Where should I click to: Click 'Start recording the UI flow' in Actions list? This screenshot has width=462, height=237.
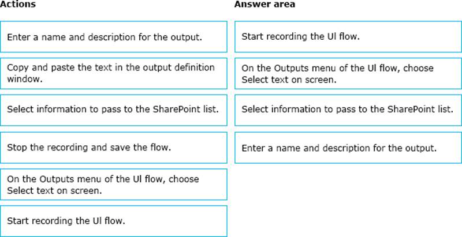[x=114, y=221]
